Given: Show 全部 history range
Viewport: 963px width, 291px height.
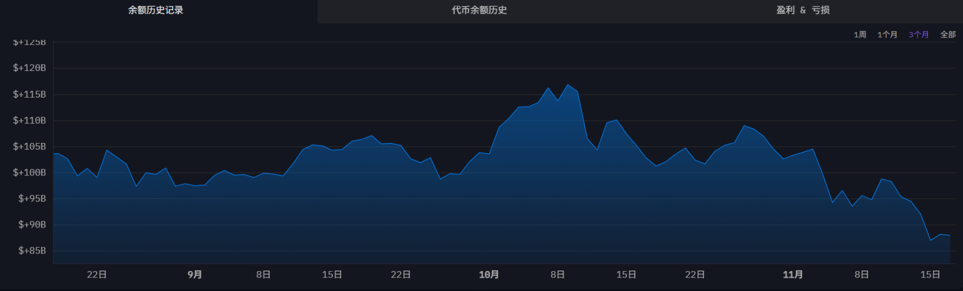Looking at the screenshot, I should click(948, 35).
